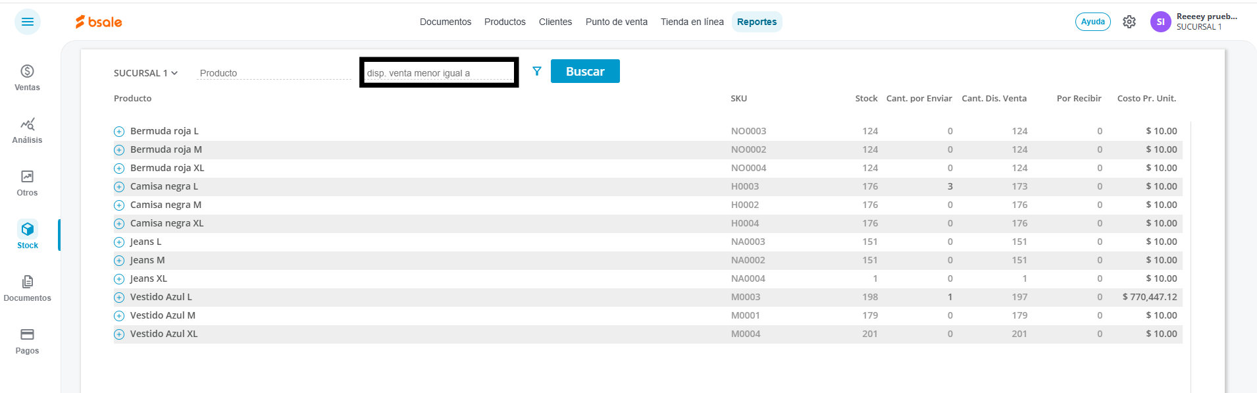Image resolution: width=1257 pixels, height=393 pixels.
Task: Open the SUCURSAL 1 dropdown
Action: (145, 73)
